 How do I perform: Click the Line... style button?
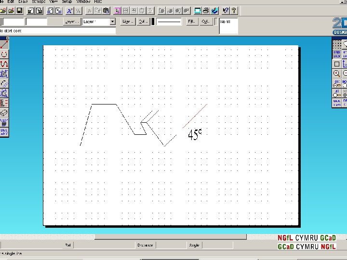tap(128, 22)
